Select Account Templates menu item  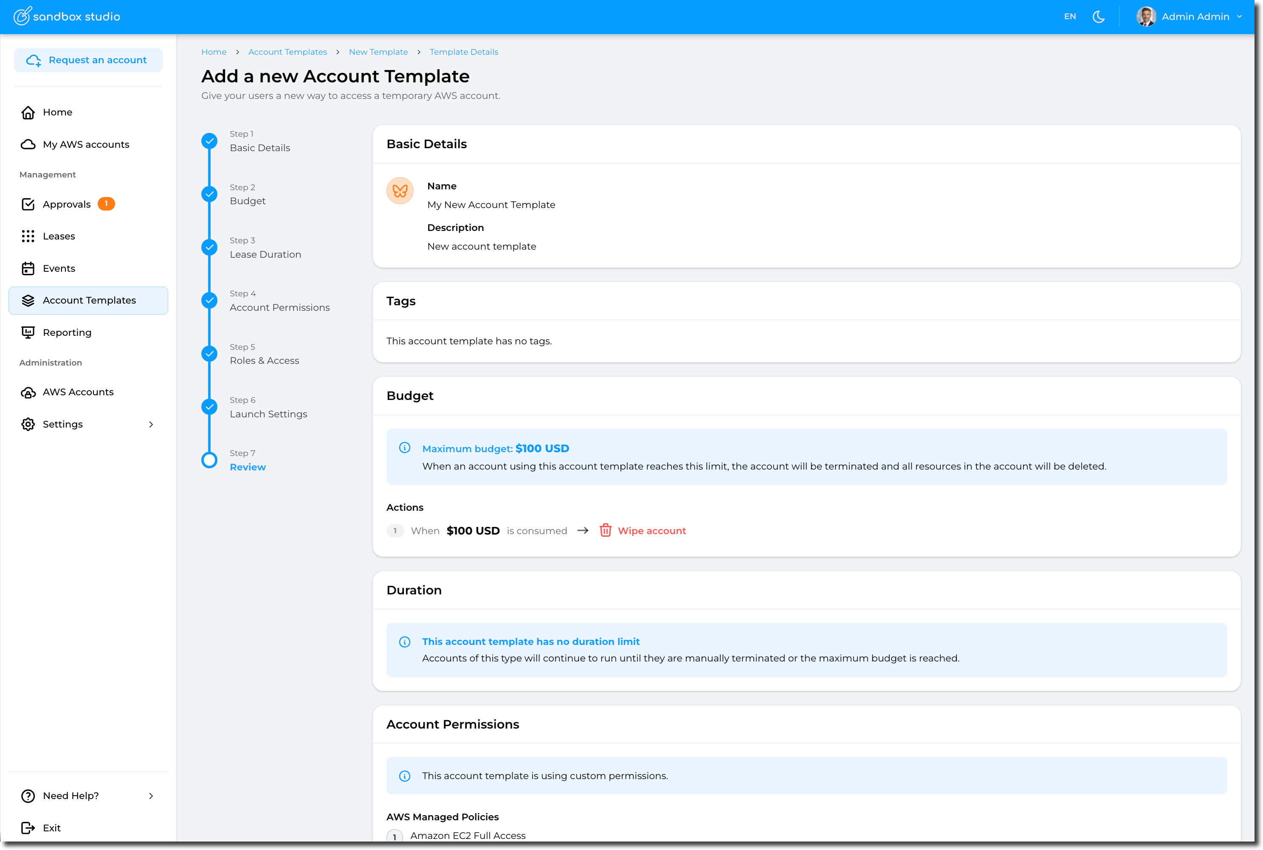pos(89,300)
